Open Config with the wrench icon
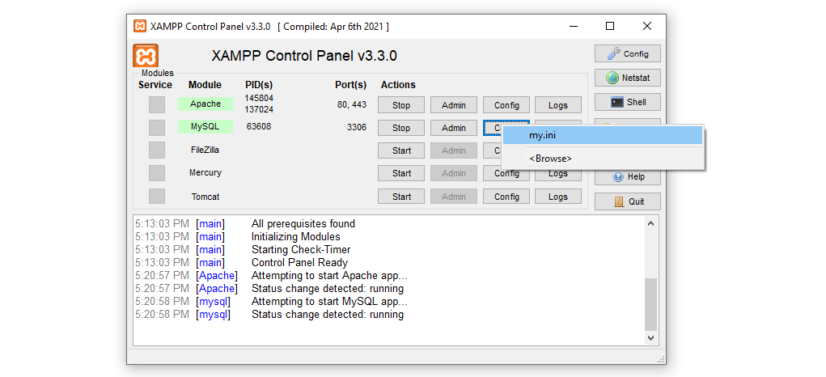This screenshot has width=826, height=377. point(628,53)
